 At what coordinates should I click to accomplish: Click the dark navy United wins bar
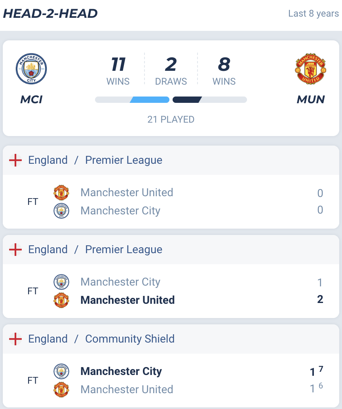187,100
